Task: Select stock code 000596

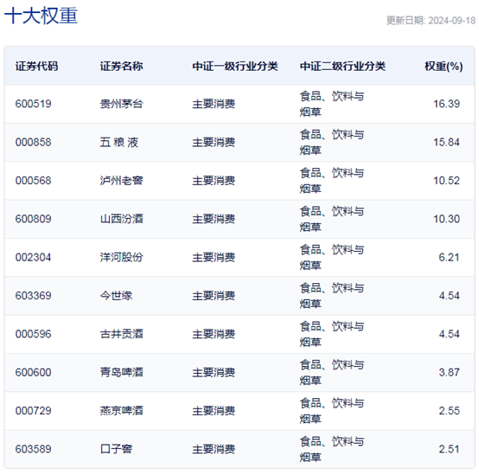Action: [34, 334]
